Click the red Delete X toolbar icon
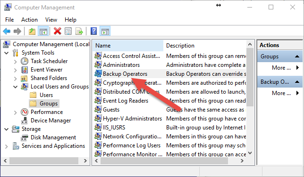 click(x=58, y=31)
